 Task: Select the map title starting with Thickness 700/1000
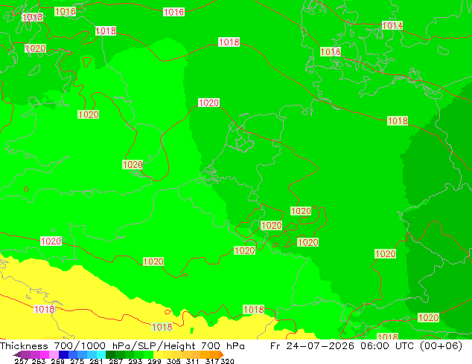[122, 345]
